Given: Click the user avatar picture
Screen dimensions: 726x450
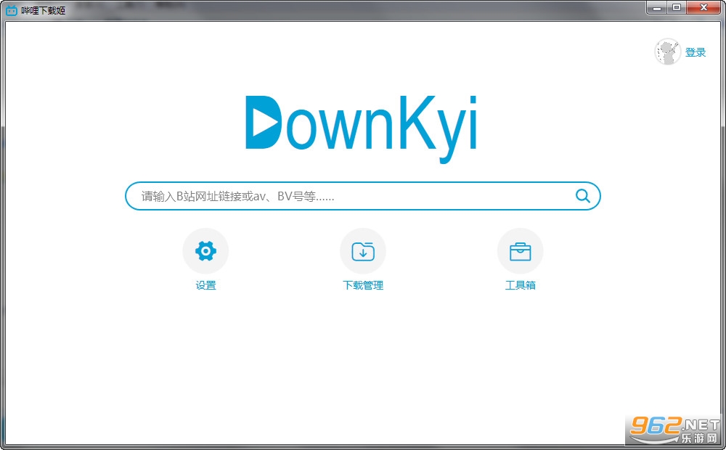Looking at the screenshot, I should point(667,52).
